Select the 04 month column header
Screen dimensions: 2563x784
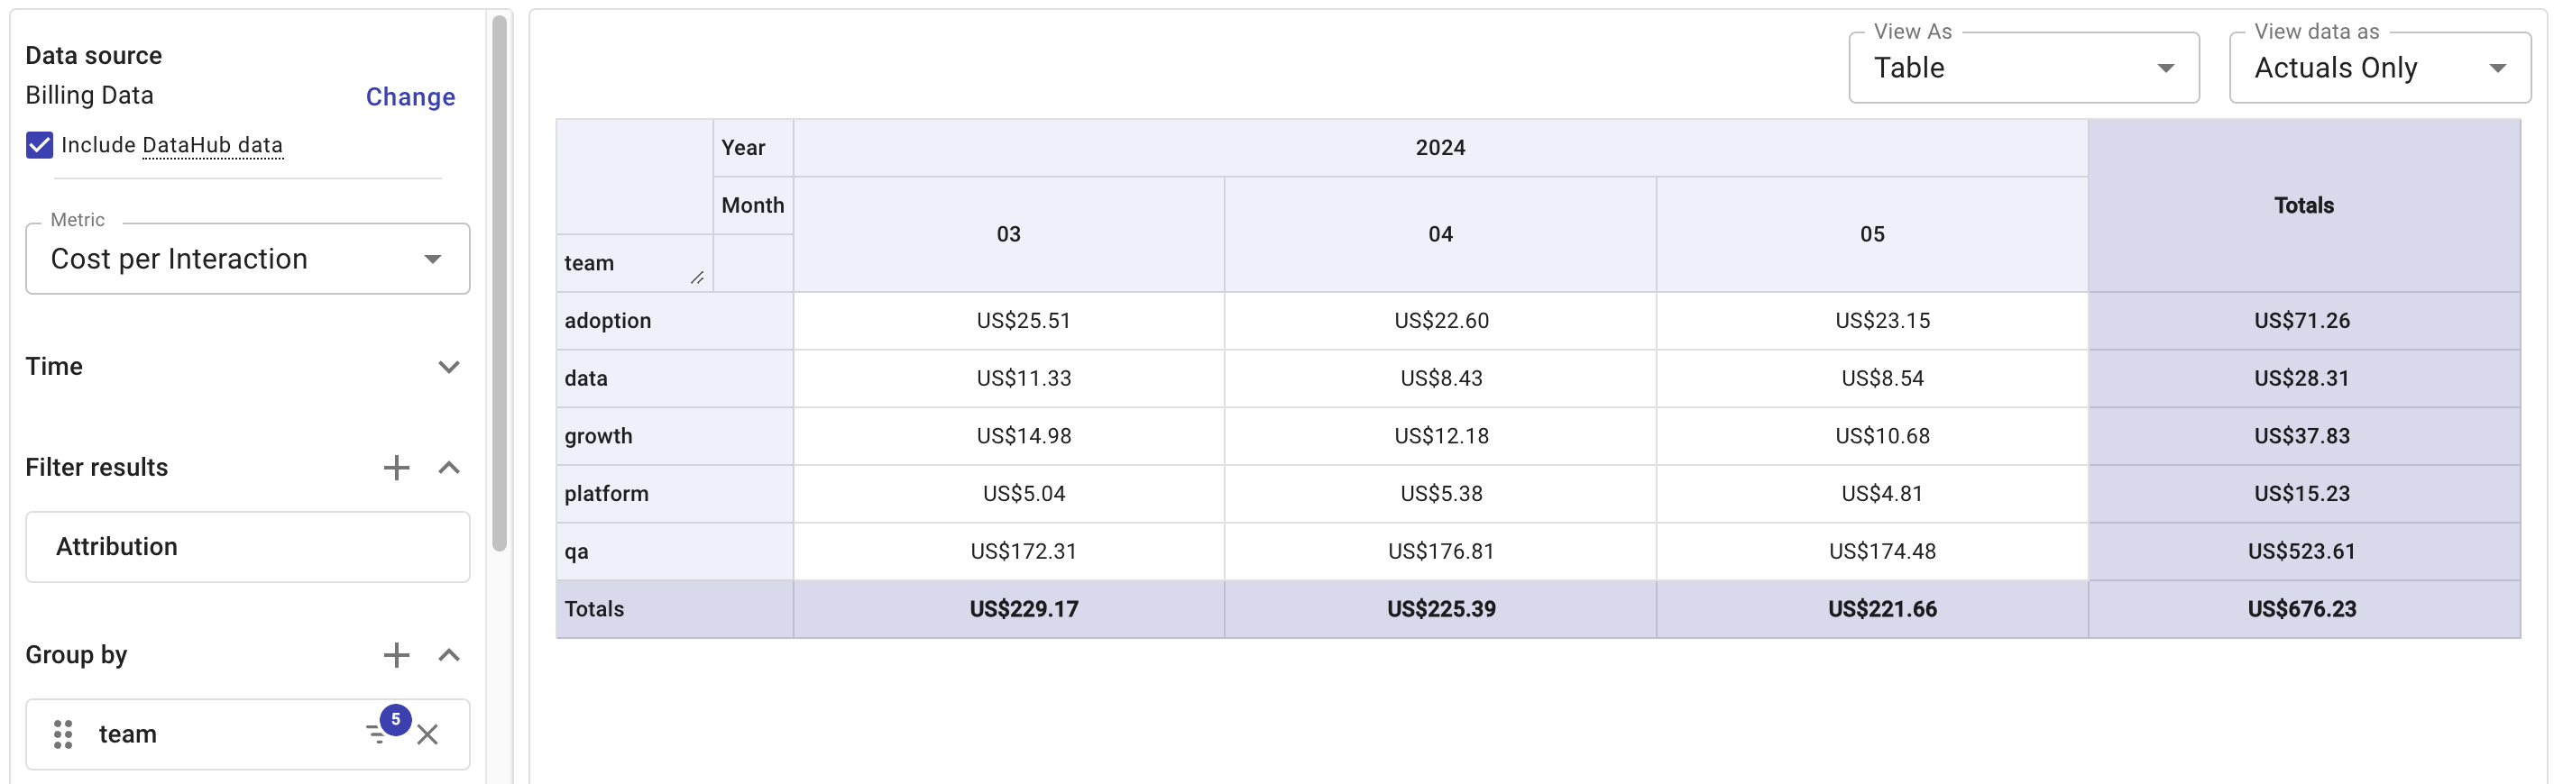(x=1439, y=234)
